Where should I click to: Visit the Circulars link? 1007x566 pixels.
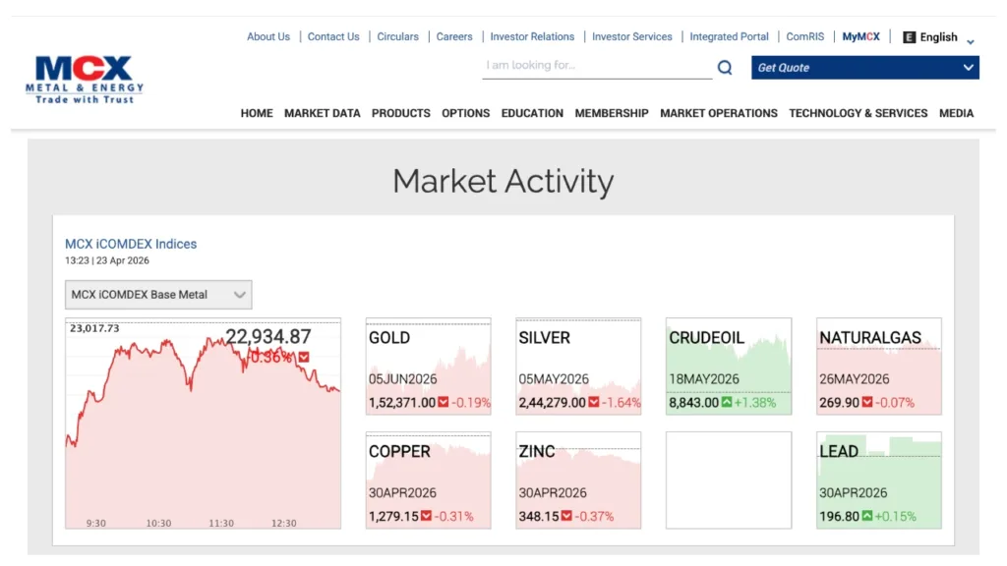[397, 37]
